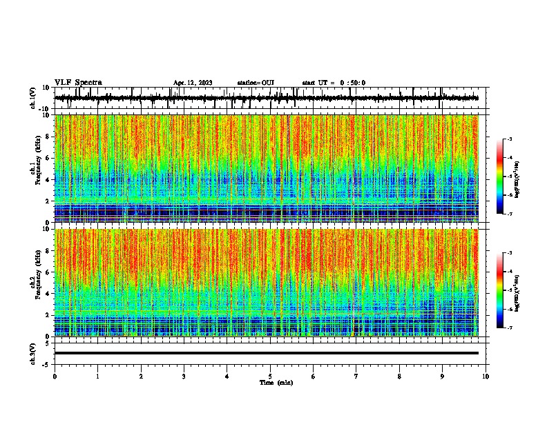Click the ch.3 flat black trace
This screenshot has width=547, height=422.
coord(266,353)
